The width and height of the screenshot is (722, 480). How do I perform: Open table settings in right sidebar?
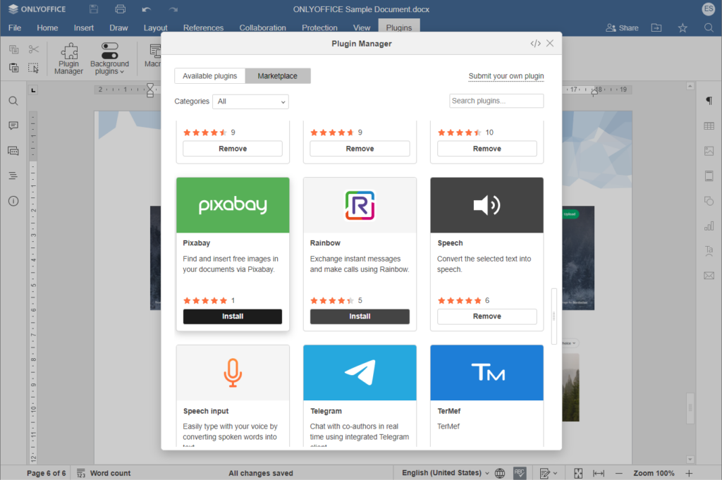click(709, 125)
